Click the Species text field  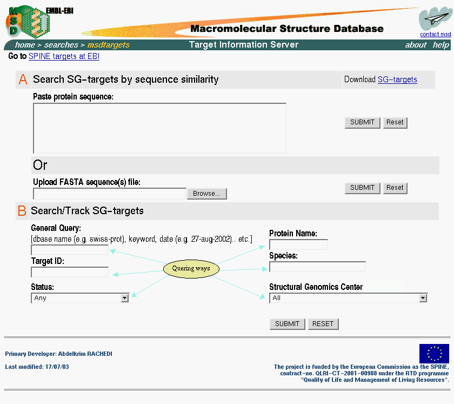pos(317,267)
